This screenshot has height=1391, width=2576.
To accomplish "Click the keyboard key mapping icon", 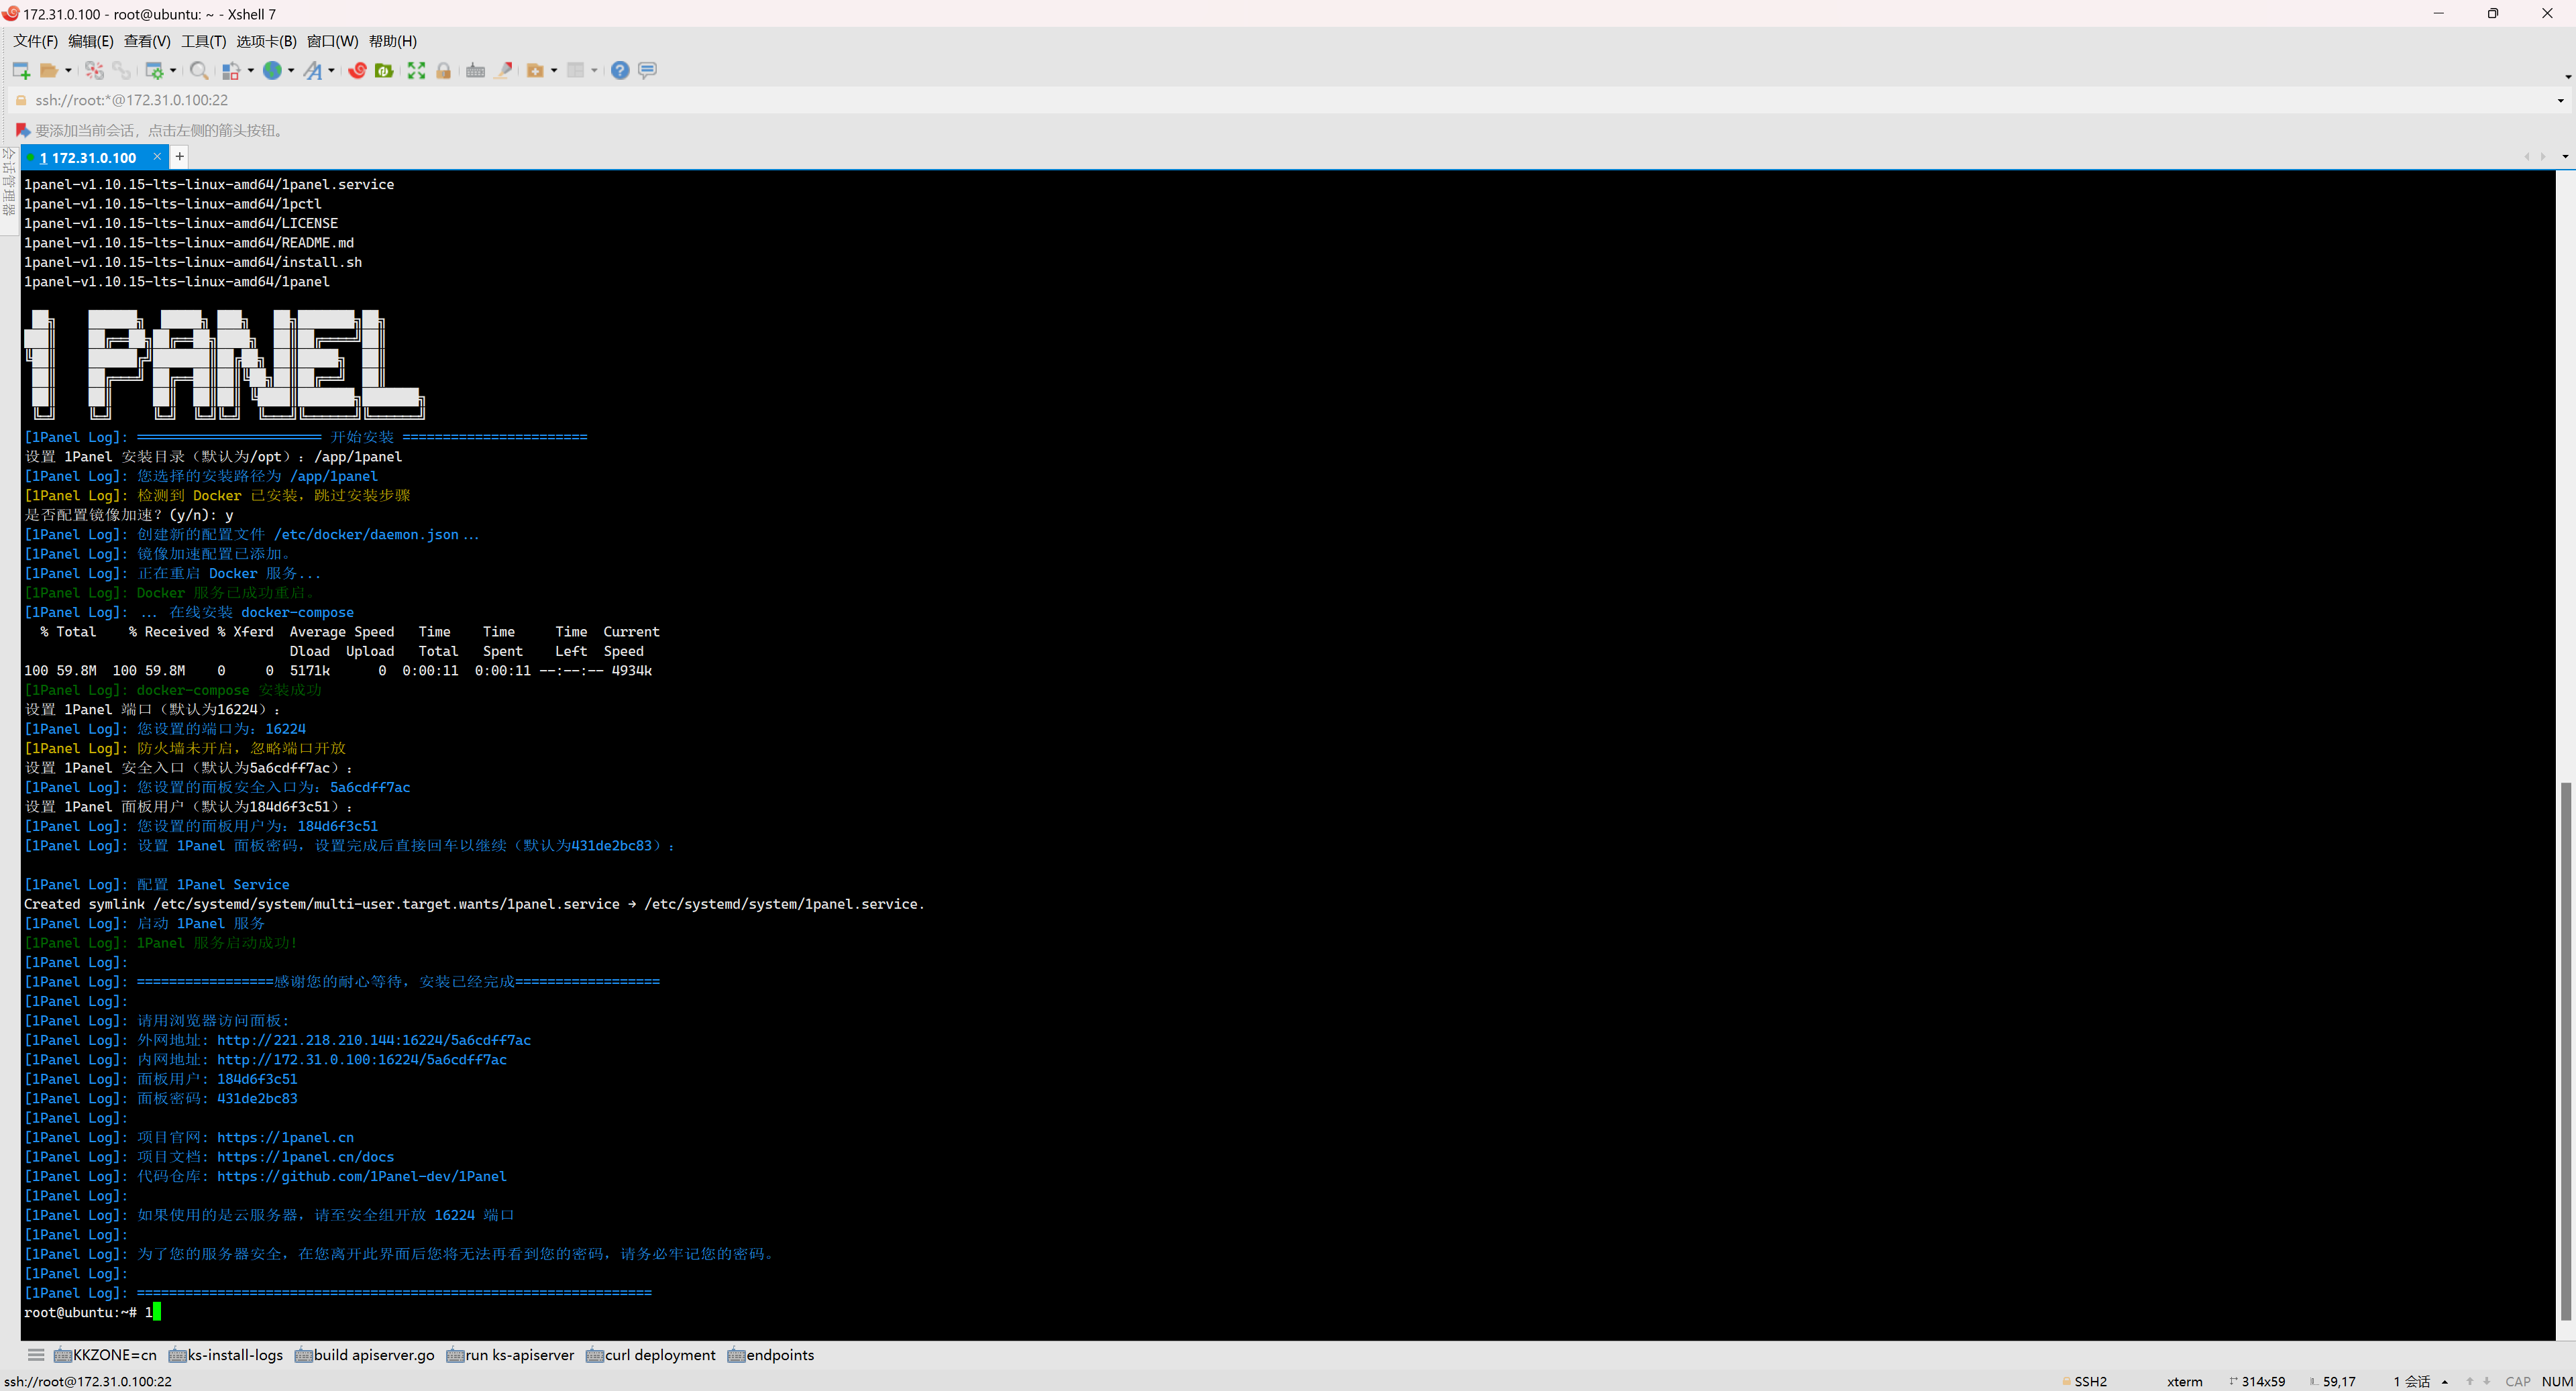I will [476, 70].
